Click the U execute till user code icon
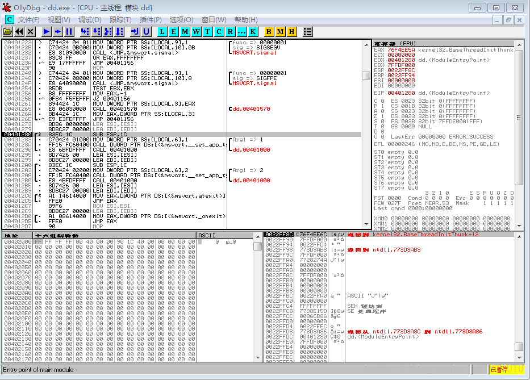The width and height of the screenshot is (530, 380). click(x=146, y=32)
